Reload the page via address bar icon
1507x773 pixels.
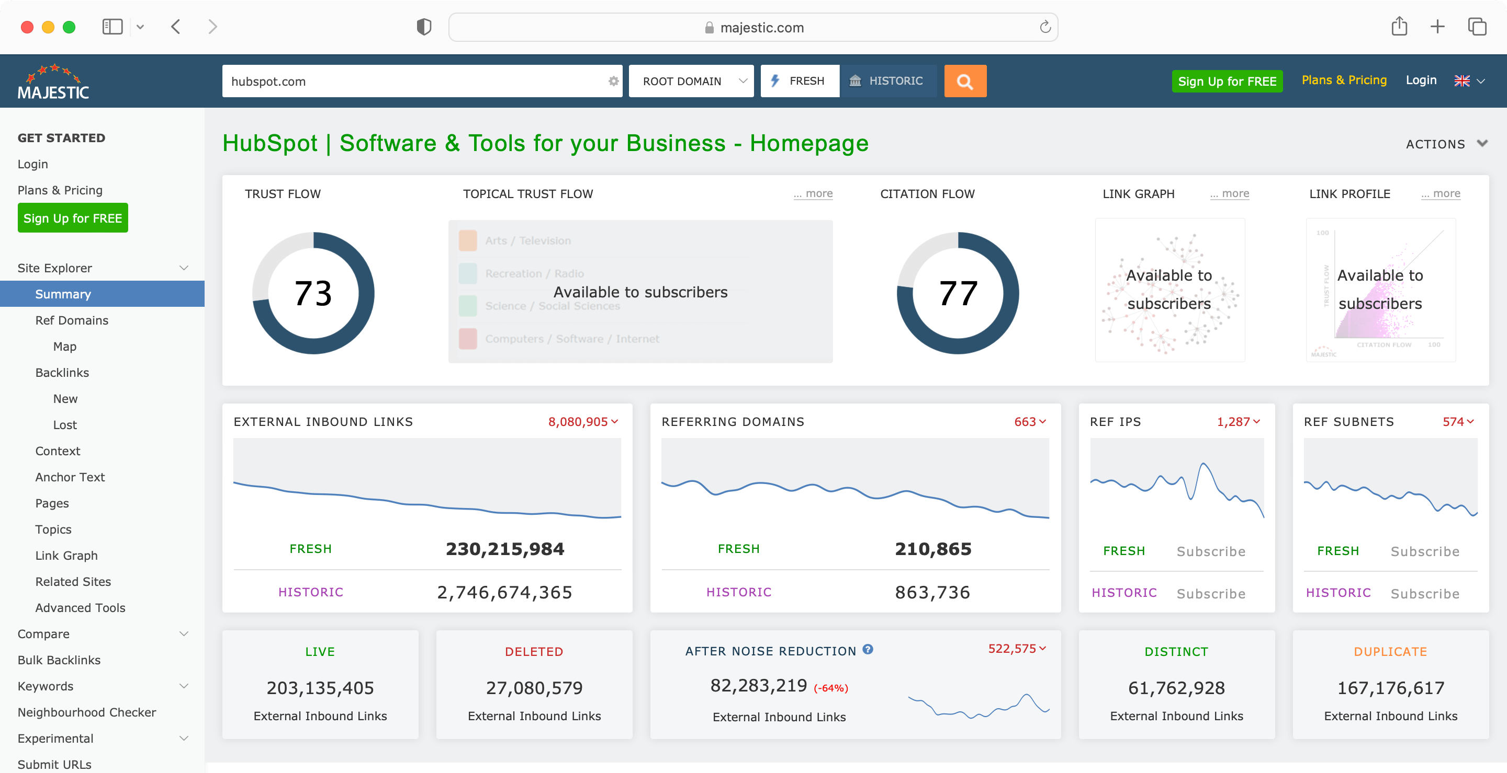[x=1045, y=27]
